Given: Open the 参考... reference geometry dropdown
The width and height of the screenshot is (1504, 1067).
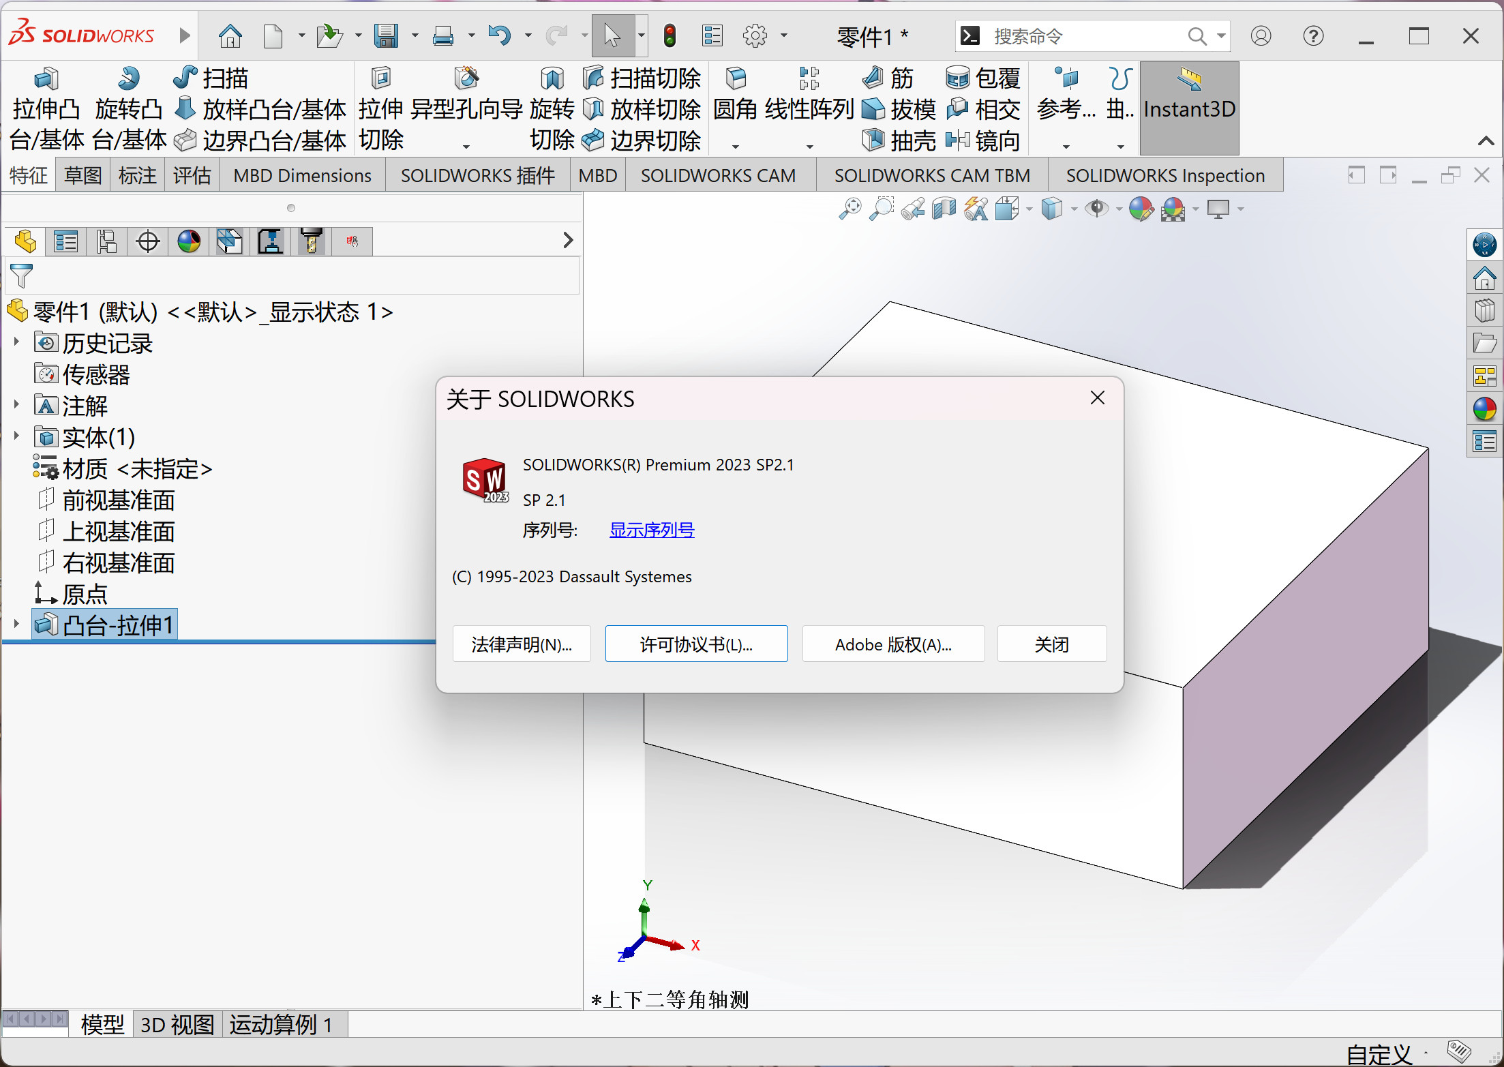Looking at the screenshot, I should (x=1066, y=146).
